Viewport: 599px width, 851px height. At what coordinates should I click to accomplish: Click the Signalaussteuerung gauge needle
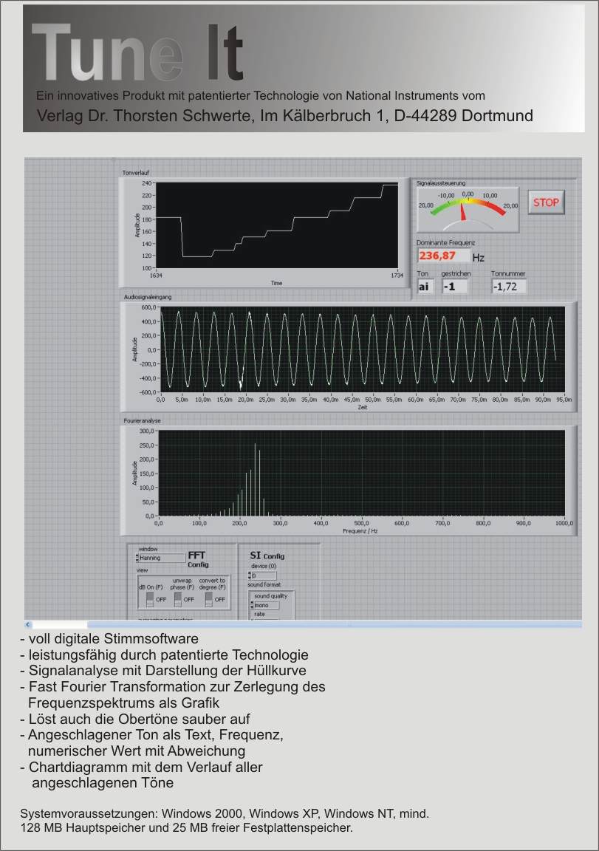coord(463,212)
